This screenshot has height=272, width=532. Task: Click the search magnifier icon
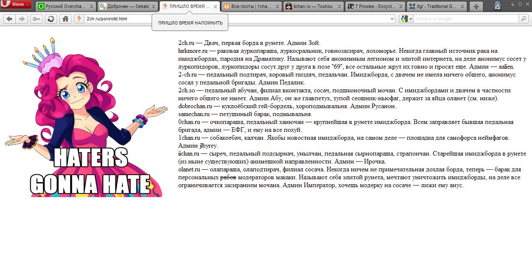click(x=524, y=19)
